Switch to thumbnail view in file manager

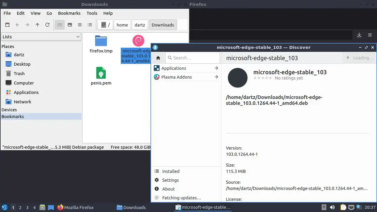click(70, 25)
